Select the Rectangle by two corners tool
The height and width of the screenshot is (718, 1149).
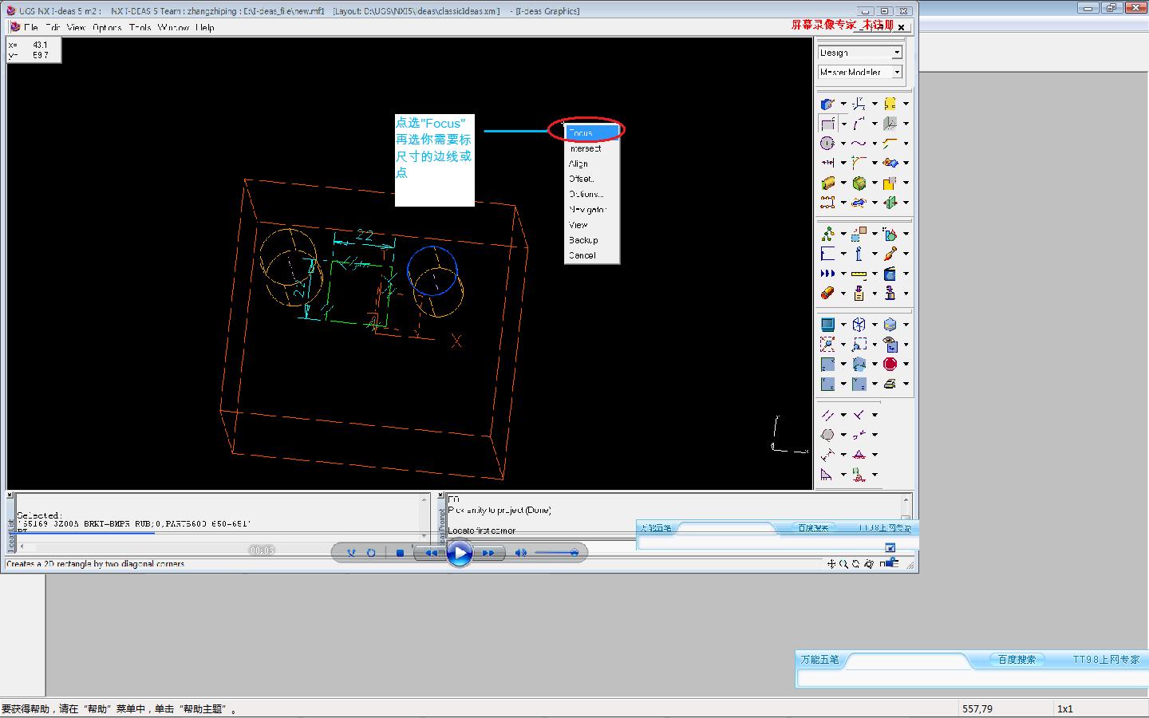click(827, 124)
